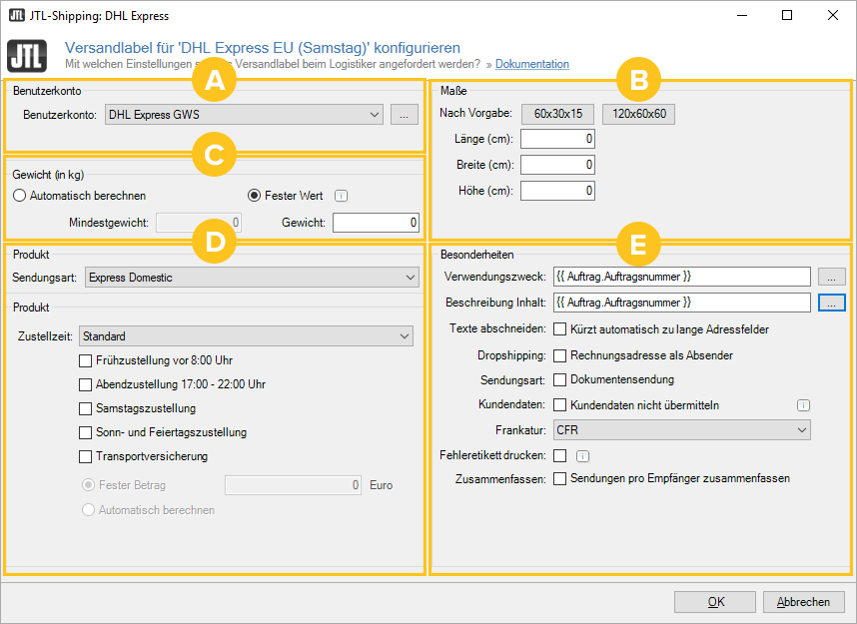The image size is (857, 624).
Task: Open the Sendungsart dropdown Express Domestic
Action: [252, 278]
